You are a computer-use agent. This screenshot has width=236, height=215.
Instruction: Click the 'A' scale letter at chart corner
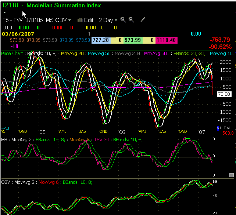(218, 128)
